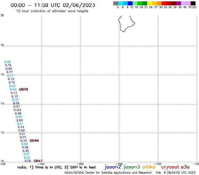The width and height of the screenshot is (199, 175).
Task: Click the dark red 's3a' legend label
Action: (185, 167)
